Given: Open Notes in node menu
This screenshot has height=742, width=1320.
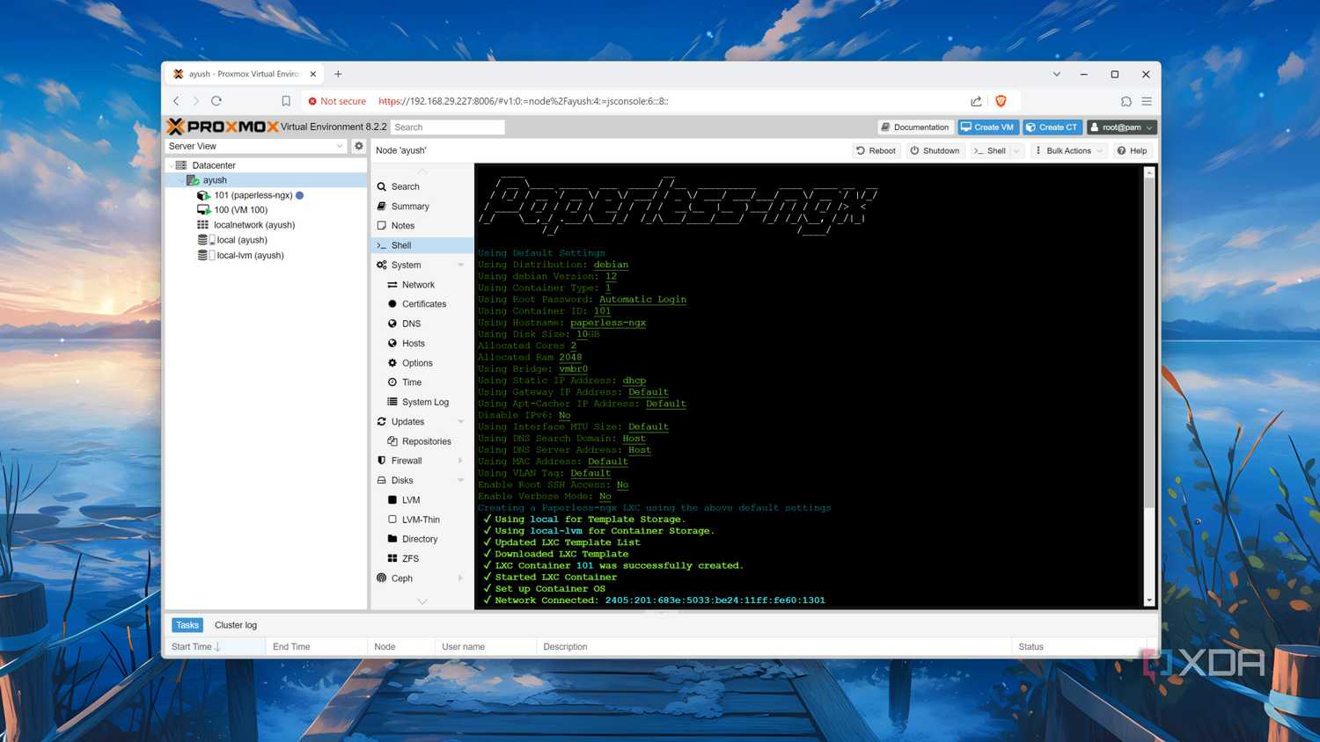Looking at the screenshot, I should click(422, 226).
